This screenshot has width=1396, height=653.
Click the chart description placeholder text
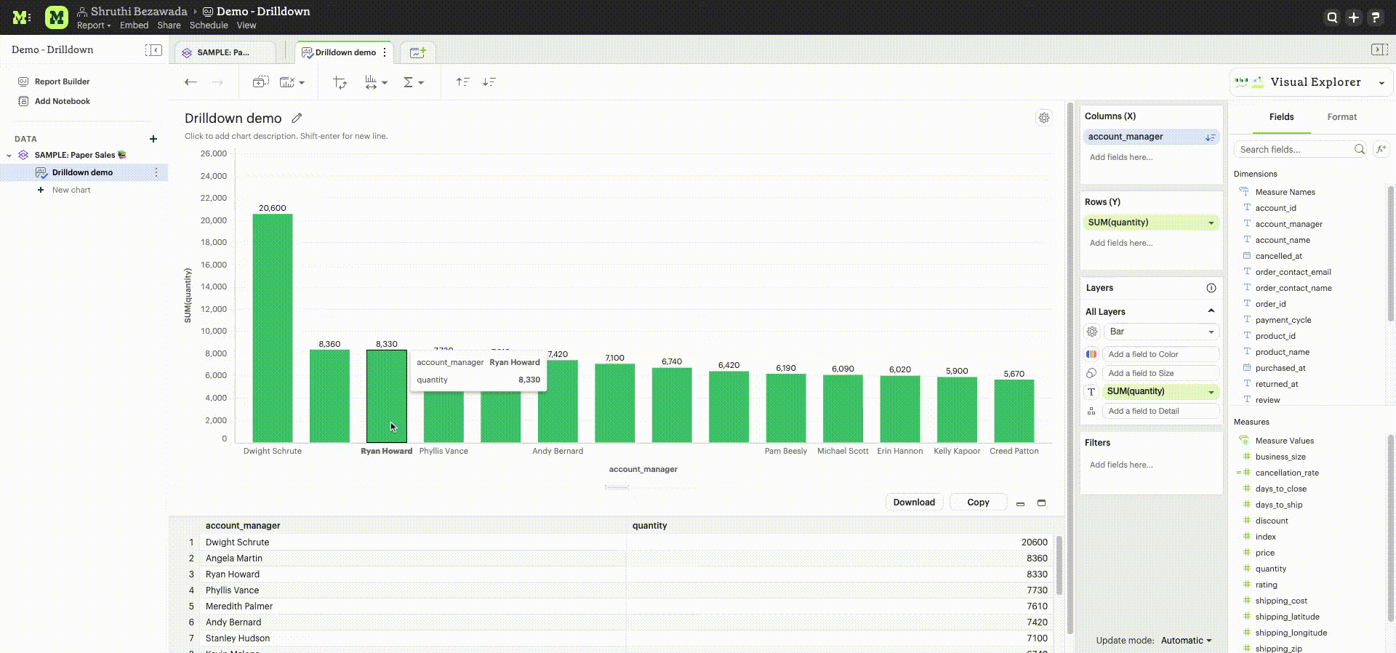pyautogui.click(x=286, y=136)
